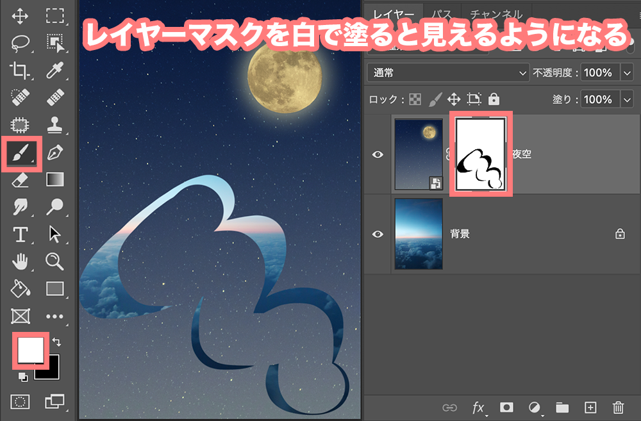Hide the 背景 layer

[378, 234]
